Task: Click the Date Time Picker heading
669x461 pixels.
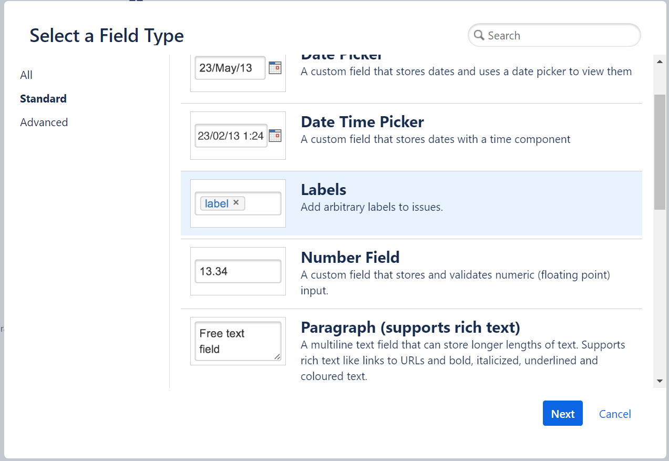Action: 362,122
